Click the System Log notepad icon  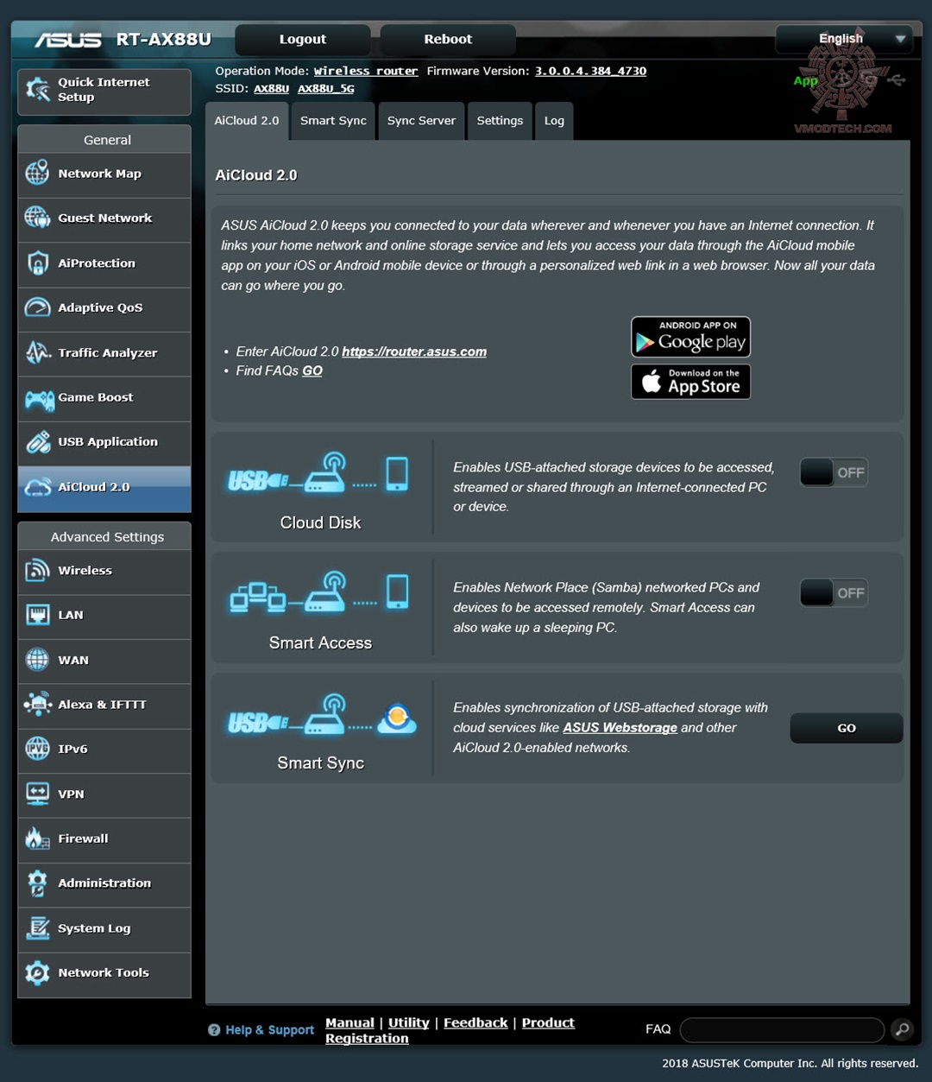click(37, 928)
